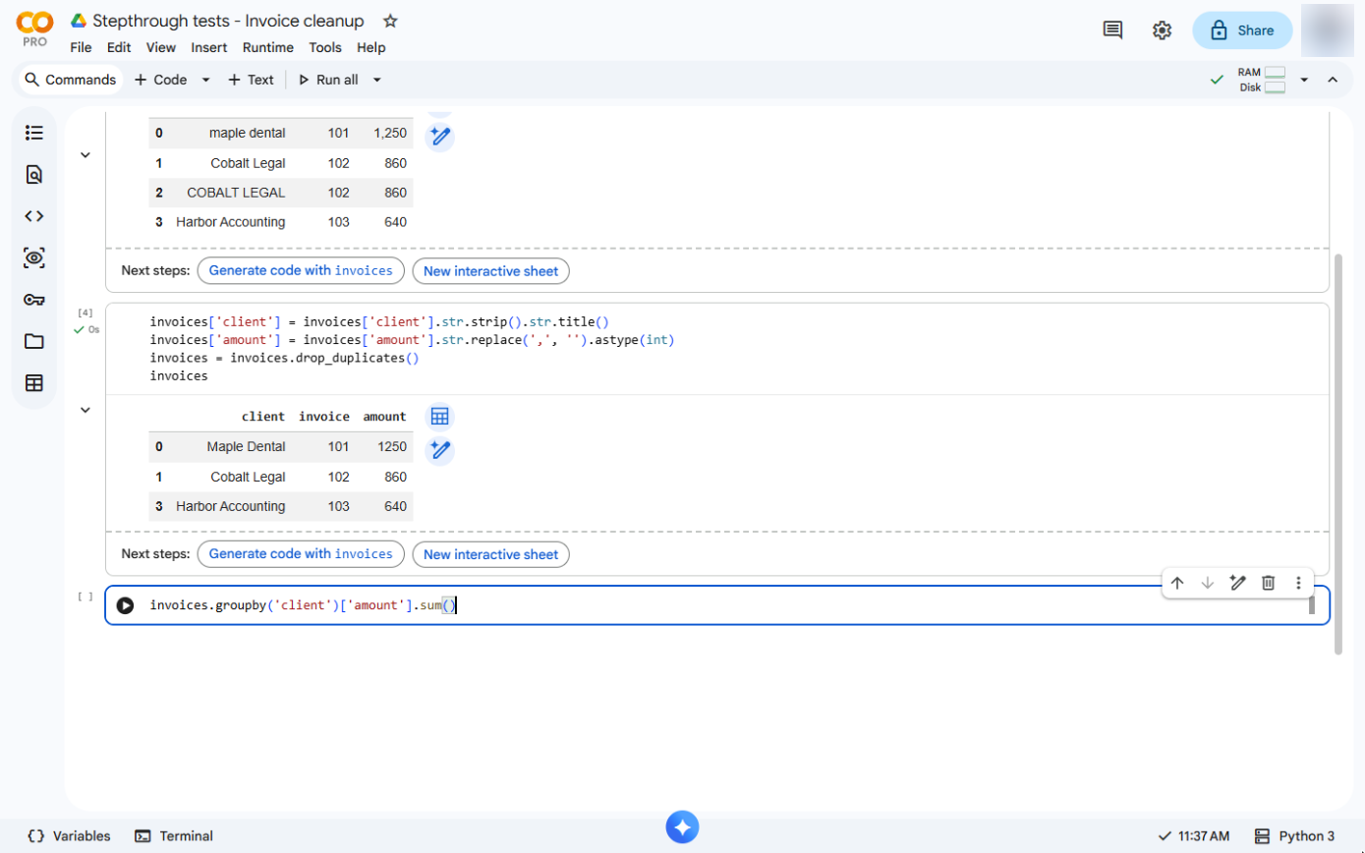Click the Colab PRO logo
This screenshot has height=853, width=1365.
34,29
